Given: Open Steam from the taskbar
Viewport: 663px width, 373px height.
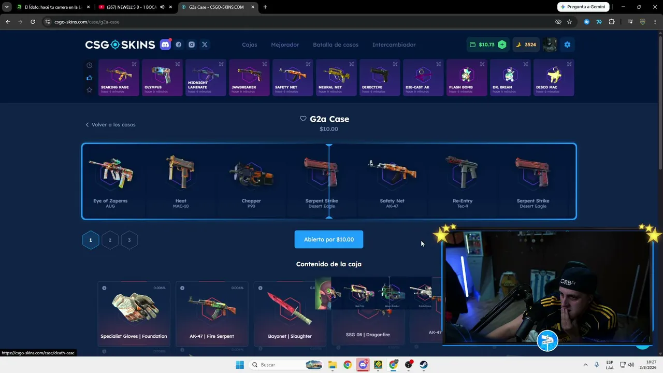Looking at the screenshot, I should (x=424, y=365).
